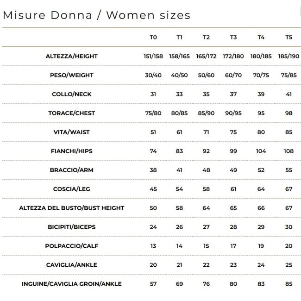Click the Misure Donna / Women sizes heading

(97, 15)
